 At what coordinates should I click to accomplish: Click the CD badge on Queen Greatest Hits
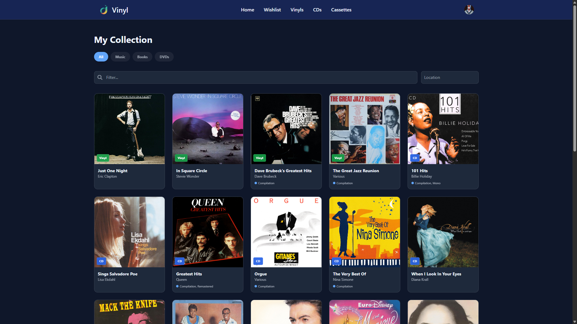point(180,261)
